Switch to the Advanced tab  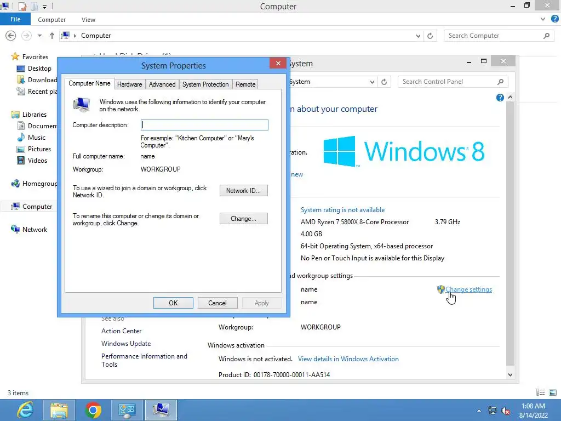point(162,84)
